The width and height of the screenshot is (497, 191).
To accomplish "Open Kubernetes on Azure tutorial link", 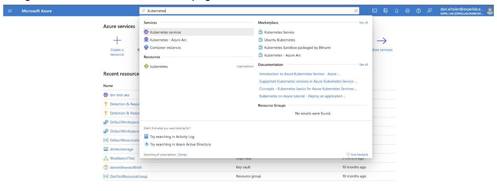I will [302, 96].
